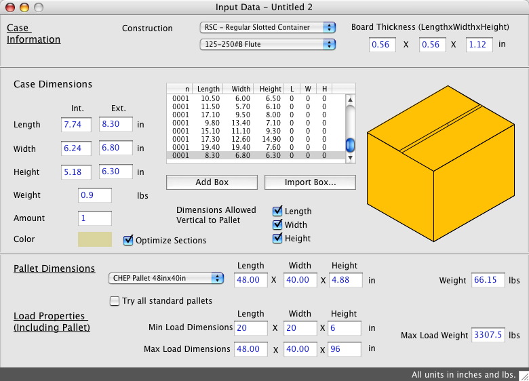The image size is (529, 381).
Task: Click the Max Load Weight field 3307.5
Action: tap(488, 335)
